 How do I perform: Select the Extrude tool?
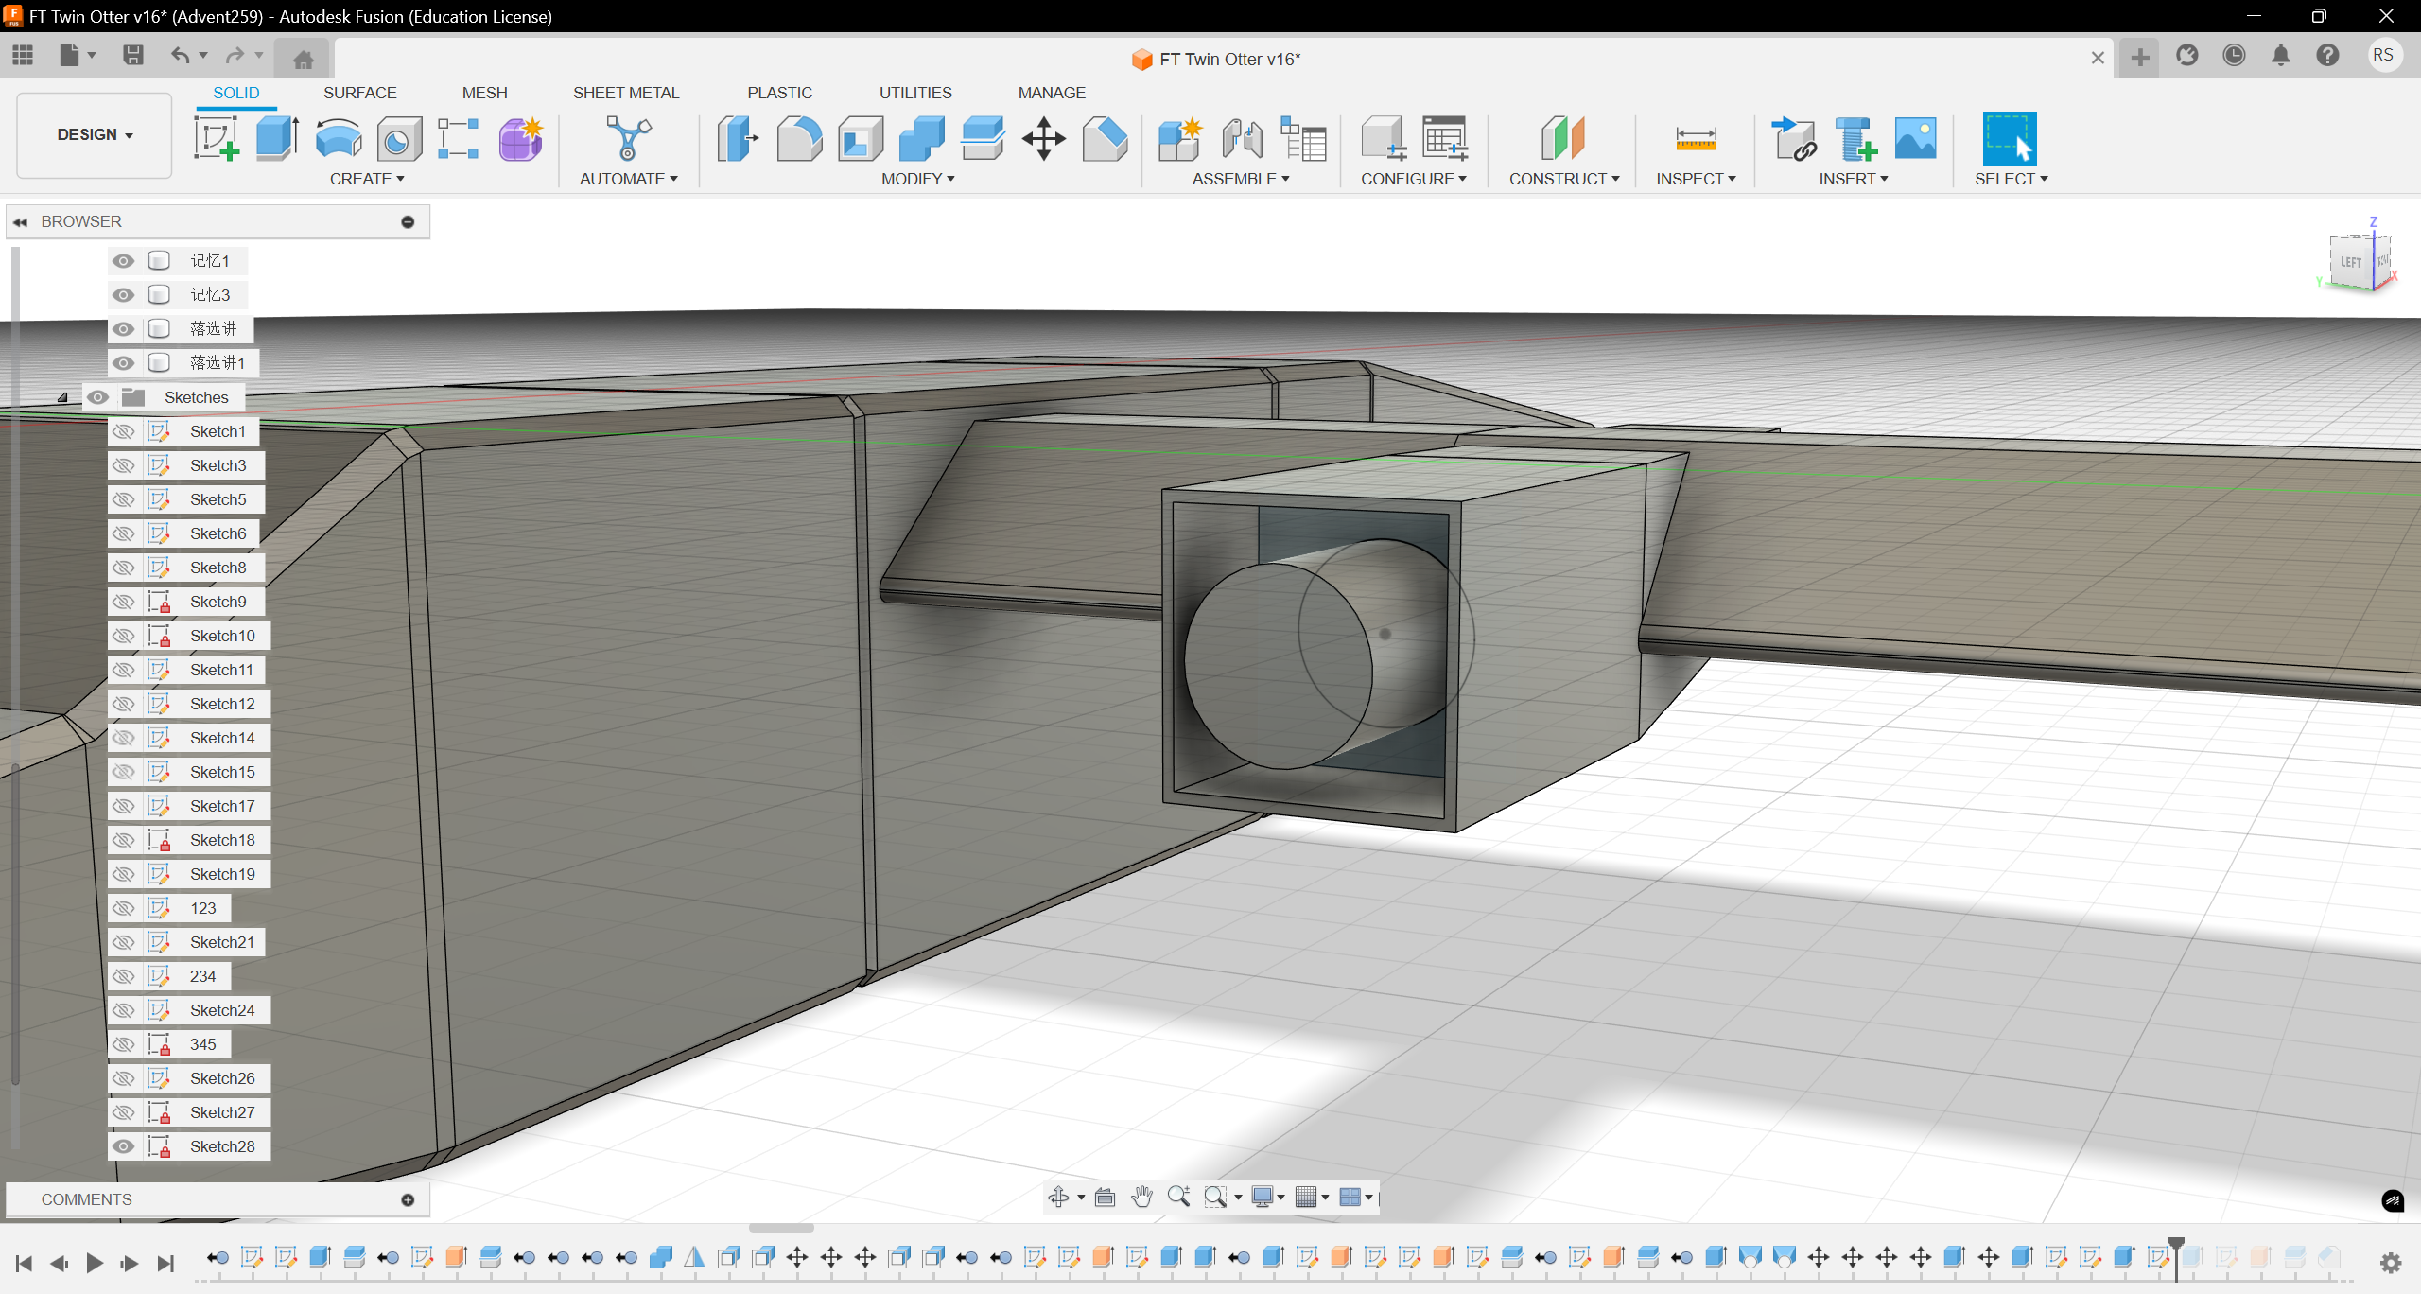coord(277,138)
